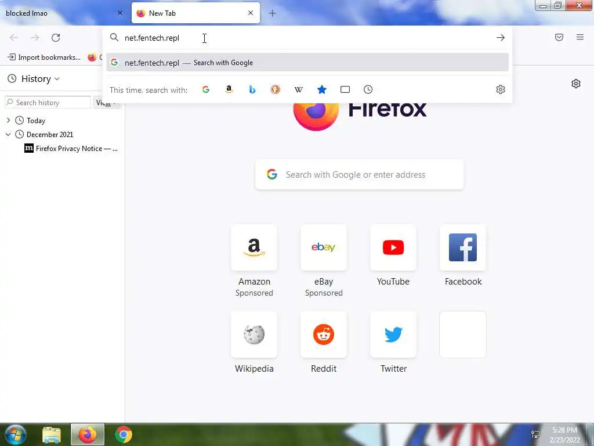The image size is (594, 446).
Task: Search this time with DuckDuckGo icon
Action: point(276,89)
